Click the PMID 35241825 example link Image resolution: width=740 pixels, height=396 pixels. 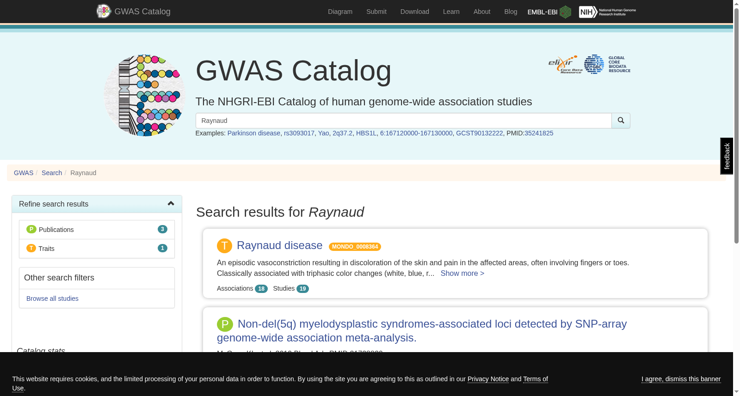click(x=539, y=133)
